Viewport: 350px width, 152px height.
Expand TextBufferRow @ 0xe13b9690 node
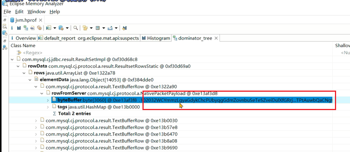(x=36, y=148)
